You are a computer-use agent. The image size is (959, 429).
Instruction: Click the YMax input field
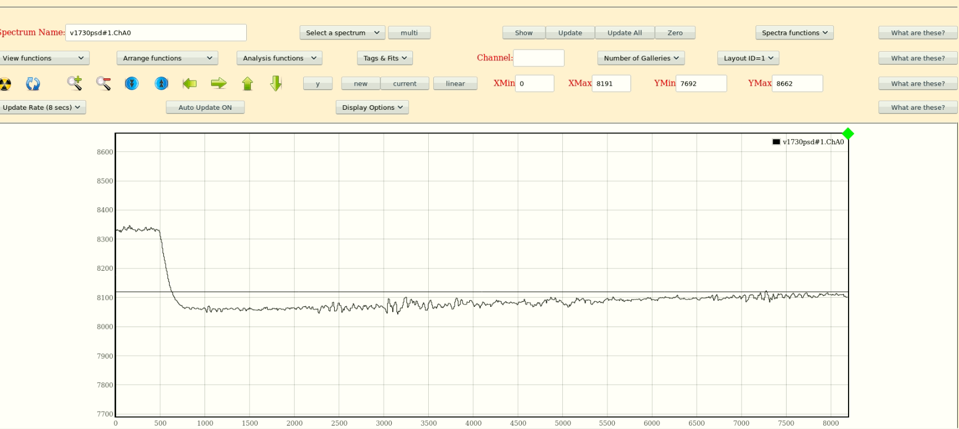pos(797,83)
